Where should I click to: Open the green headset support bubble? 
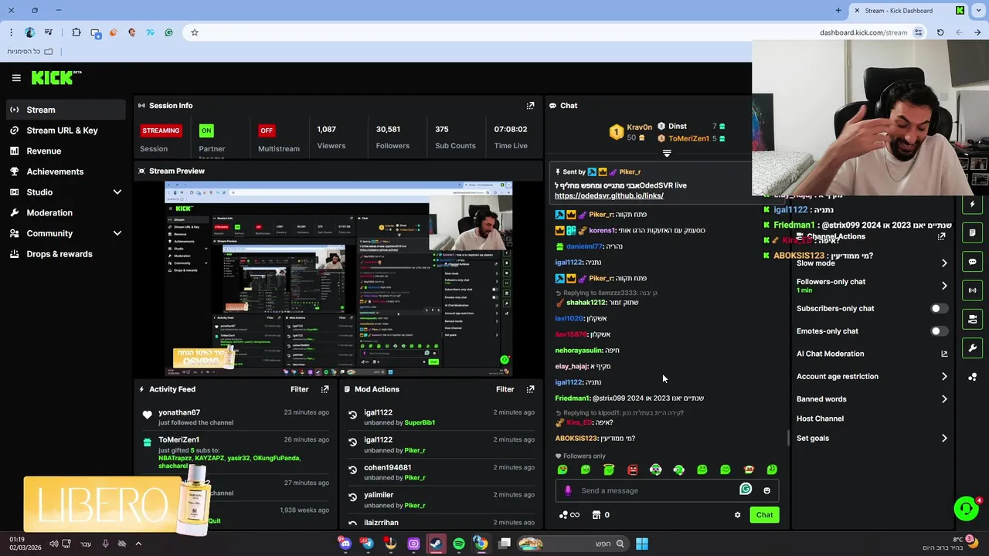pos(966,508)
